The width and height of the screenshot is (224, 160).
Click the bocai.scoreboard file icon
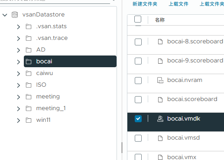click(x=160, y=100)
